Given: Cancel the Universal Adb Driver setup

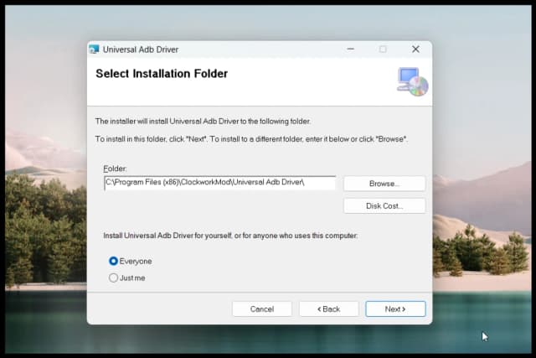Looking at the screenshot, I should tap(262, 309).
